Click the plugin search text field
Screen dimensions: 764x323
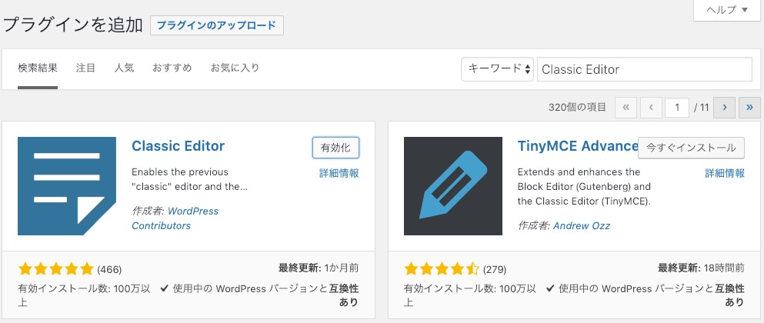coord(644,68)
